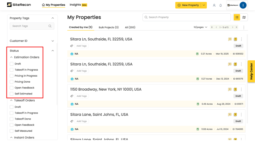Click home icon in property ID 936932 row

(72, 54)
